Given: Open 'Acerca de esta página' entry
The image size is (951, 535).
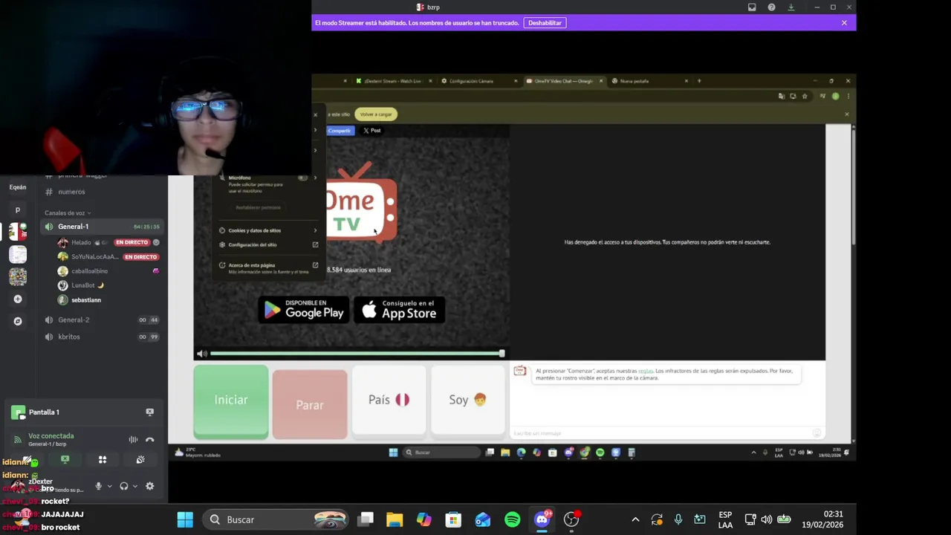Looking at the screenshot, I should pyautogui.click(x=268, y=268).
